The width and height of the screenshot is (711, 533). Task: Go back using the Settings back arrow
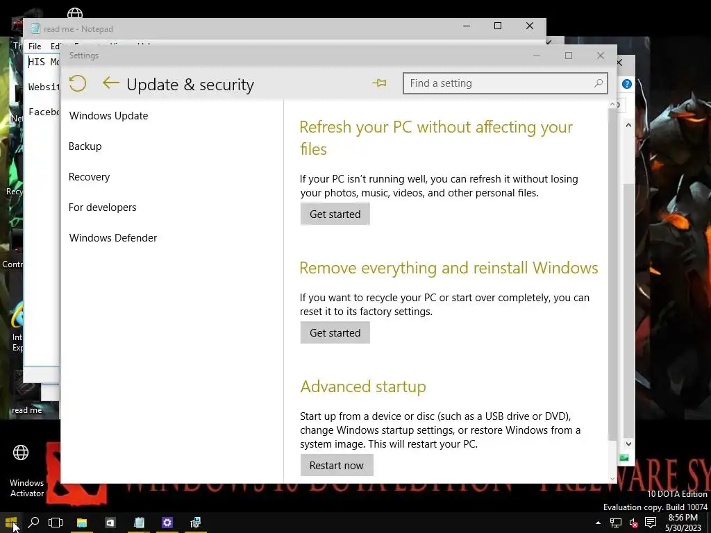[x=110, y=83]
